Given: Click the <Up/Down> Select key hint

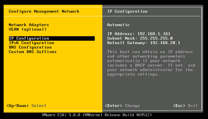Looking at the screenshot, I should [x=26, y=106].
